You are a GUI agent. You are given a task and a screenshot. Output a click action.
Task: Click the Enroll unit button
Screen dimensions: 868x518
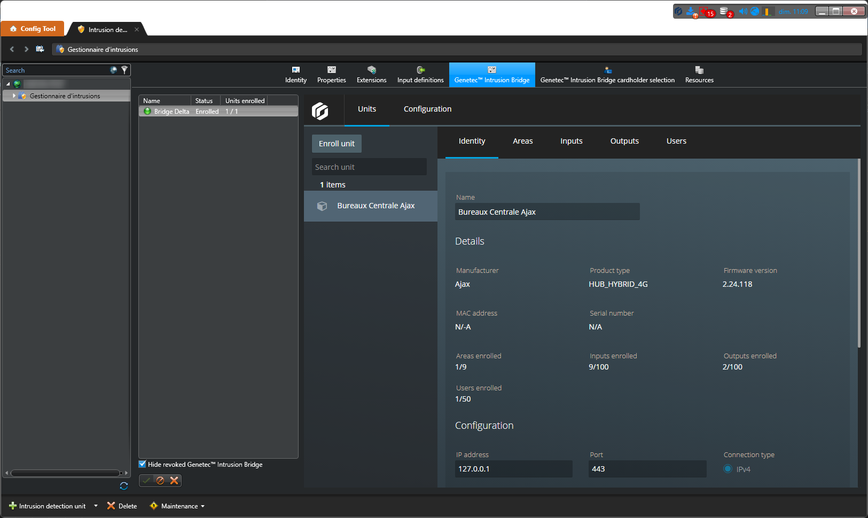[337, 144]
